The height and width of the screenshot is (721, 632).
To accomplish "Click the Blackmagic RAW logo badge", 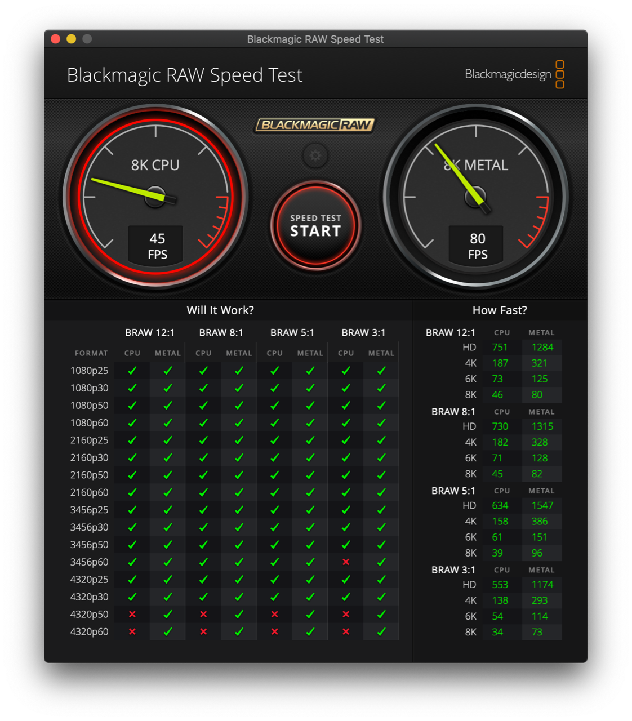I will coord(315,125).
